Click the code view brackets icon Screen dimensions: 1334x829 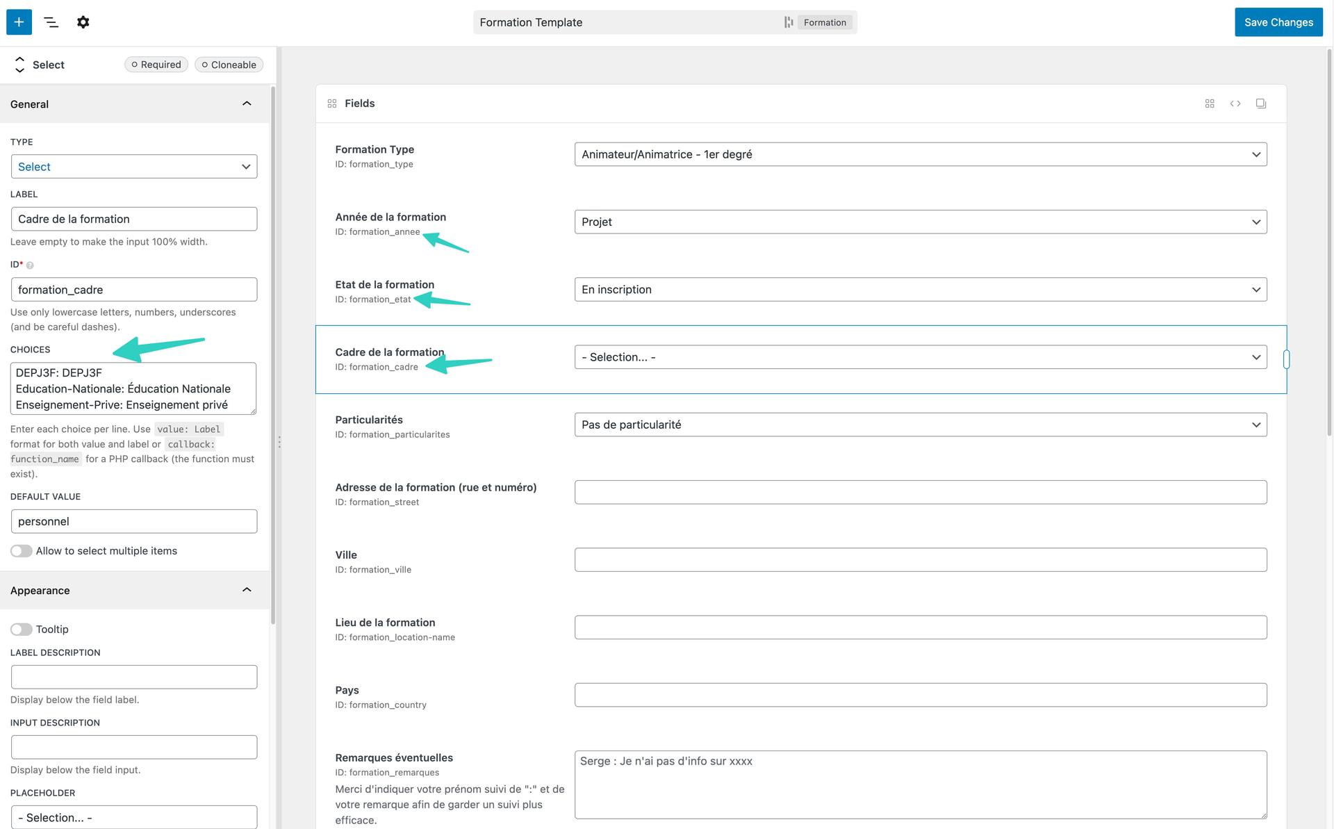(x=1235, y=104)
